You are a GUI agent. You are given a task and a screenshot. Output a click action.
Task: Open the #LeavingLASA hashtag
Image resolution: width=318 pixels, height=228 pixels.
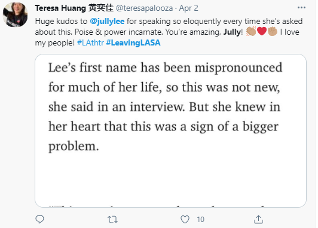tap(133, 42)
